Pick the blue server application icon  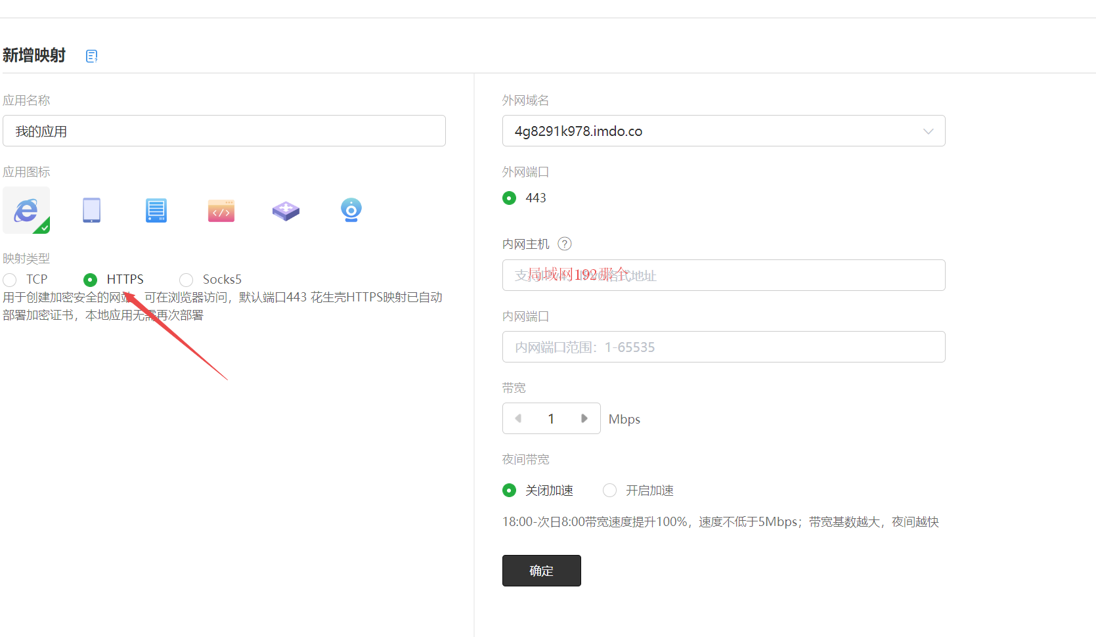coord(156,210)
